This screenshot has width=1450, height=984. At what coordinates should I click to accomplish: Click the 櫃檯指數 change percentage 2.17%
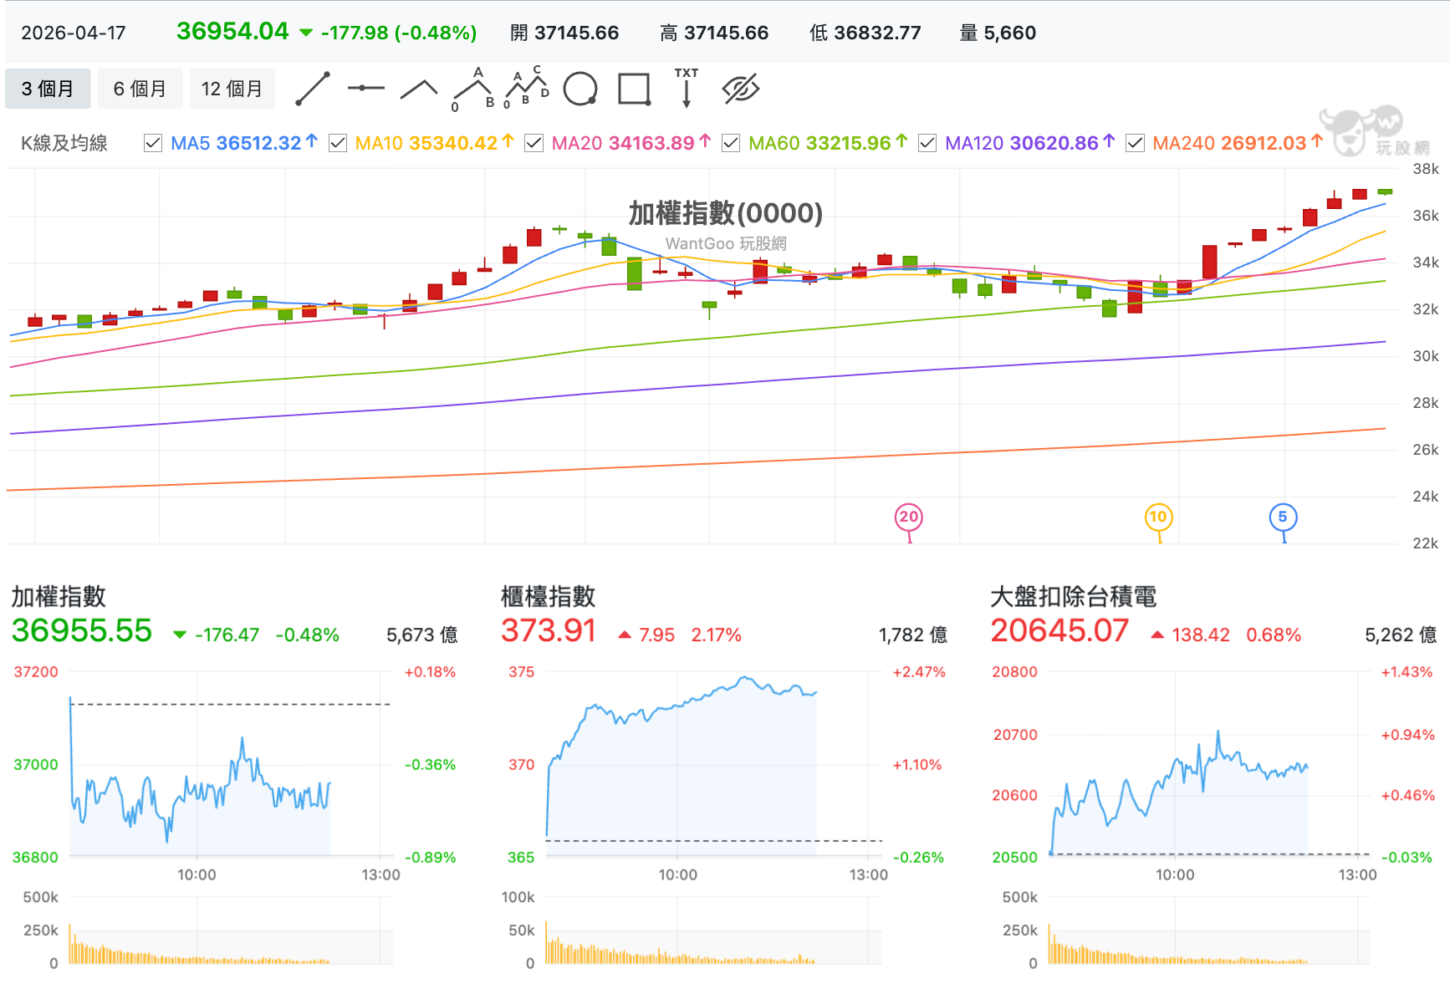[x=717, y=635]
